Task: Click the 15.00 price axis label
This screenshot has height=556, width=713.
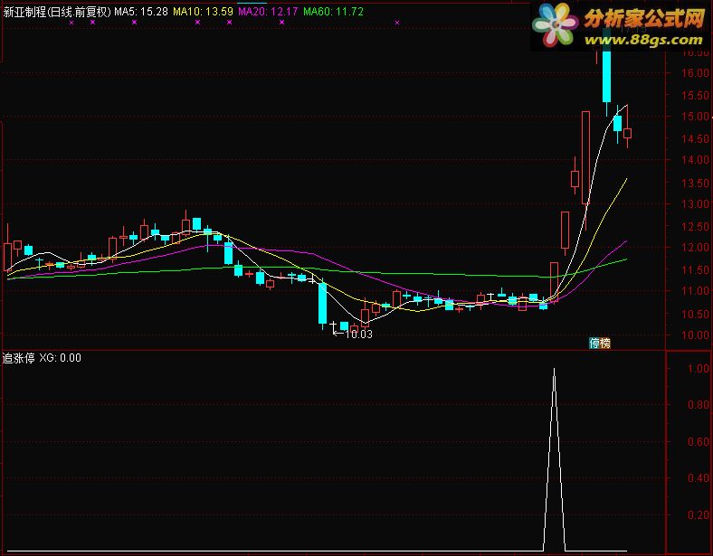Action: point(695,117)
